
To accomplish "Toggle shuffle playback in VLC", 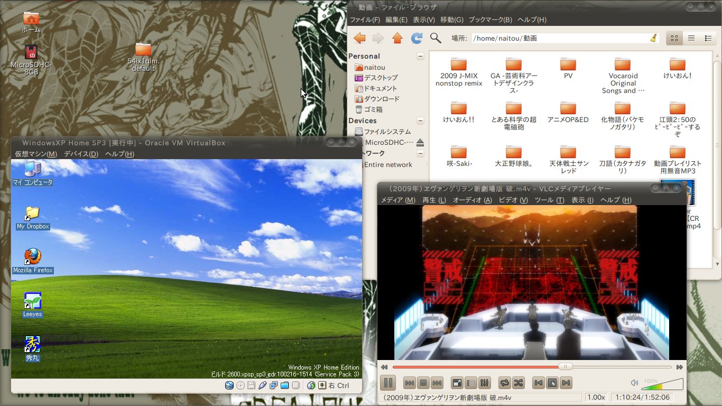I will [x=519, y=383].
